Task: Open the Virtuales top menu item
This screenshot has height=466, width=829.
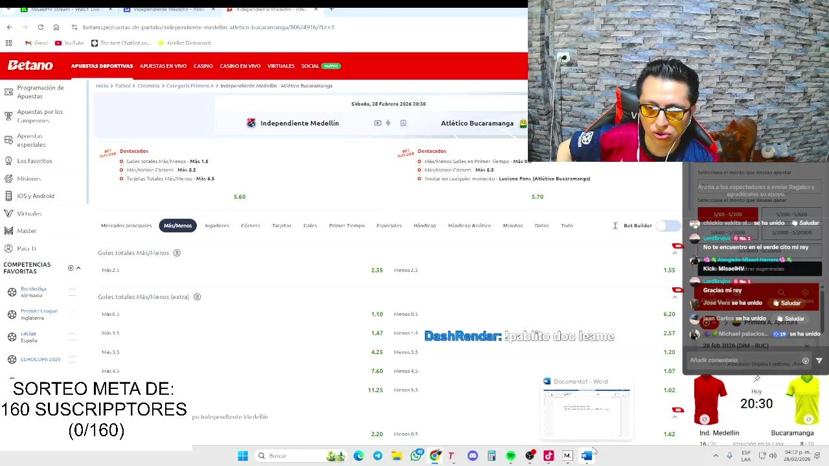Action: pos(281,66)
